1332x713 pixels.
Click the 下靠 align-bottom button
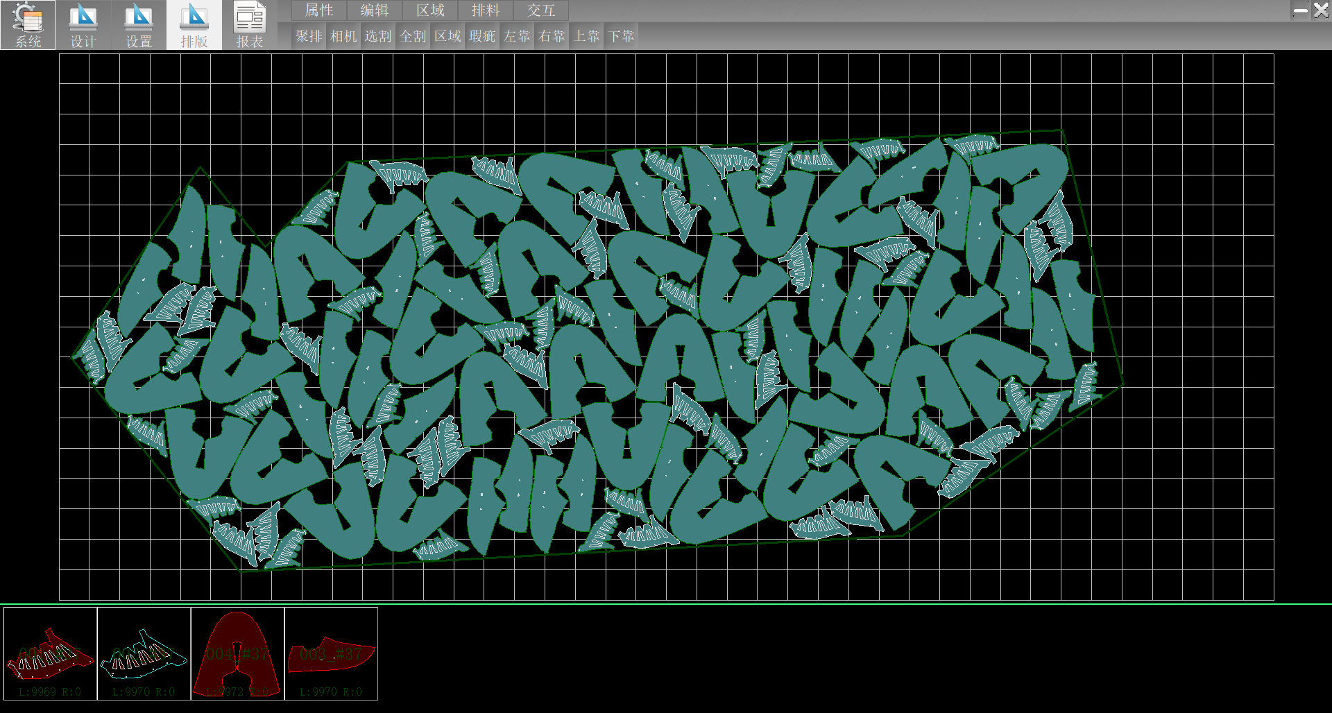click(621, 36)
